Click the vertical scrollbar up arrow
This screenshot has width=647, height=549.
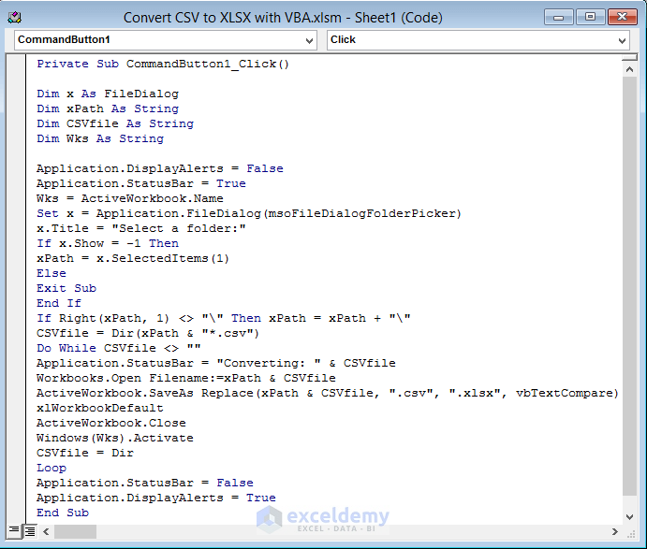tap(629, 69)
